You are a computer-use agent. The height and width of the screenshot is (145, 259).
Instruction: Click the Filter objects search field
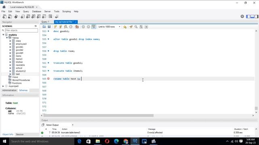tap(21, 30)
